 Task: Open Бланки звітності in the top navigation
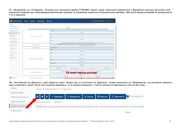click(x=41, y=21)
